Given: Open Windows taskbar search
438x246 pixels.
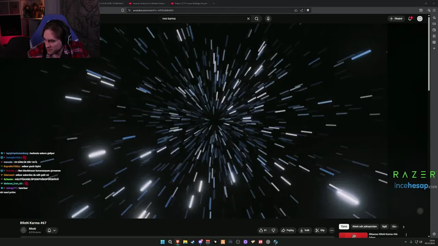Looking at the screenshot, I should pos(170,242).
